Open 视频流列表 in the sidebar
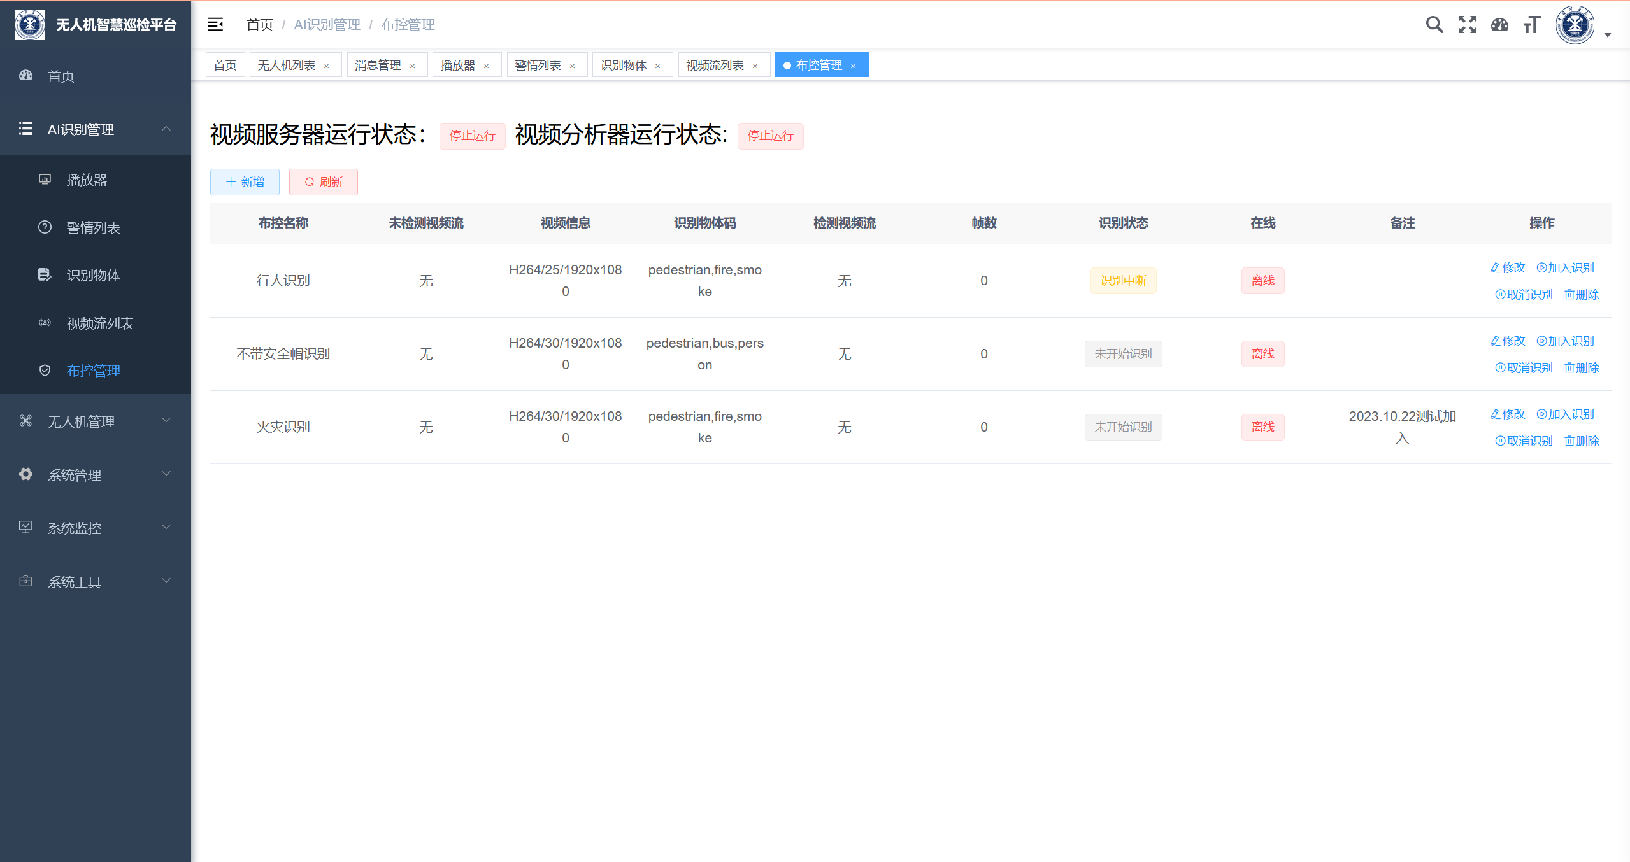 100,323
